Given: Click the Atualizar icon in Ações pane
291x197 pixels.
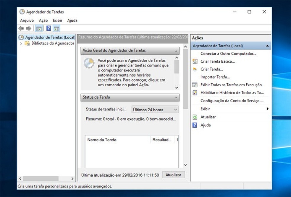Looking at the screenshot, I should coord(195,117).
